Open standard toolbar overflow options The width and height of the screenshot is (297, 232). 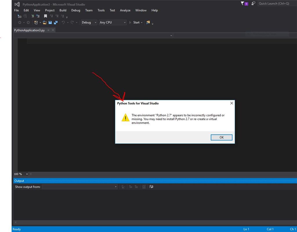click(153, 24)
